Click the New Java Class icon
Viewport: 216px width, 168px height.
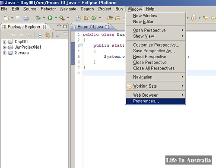coord(94,18)
